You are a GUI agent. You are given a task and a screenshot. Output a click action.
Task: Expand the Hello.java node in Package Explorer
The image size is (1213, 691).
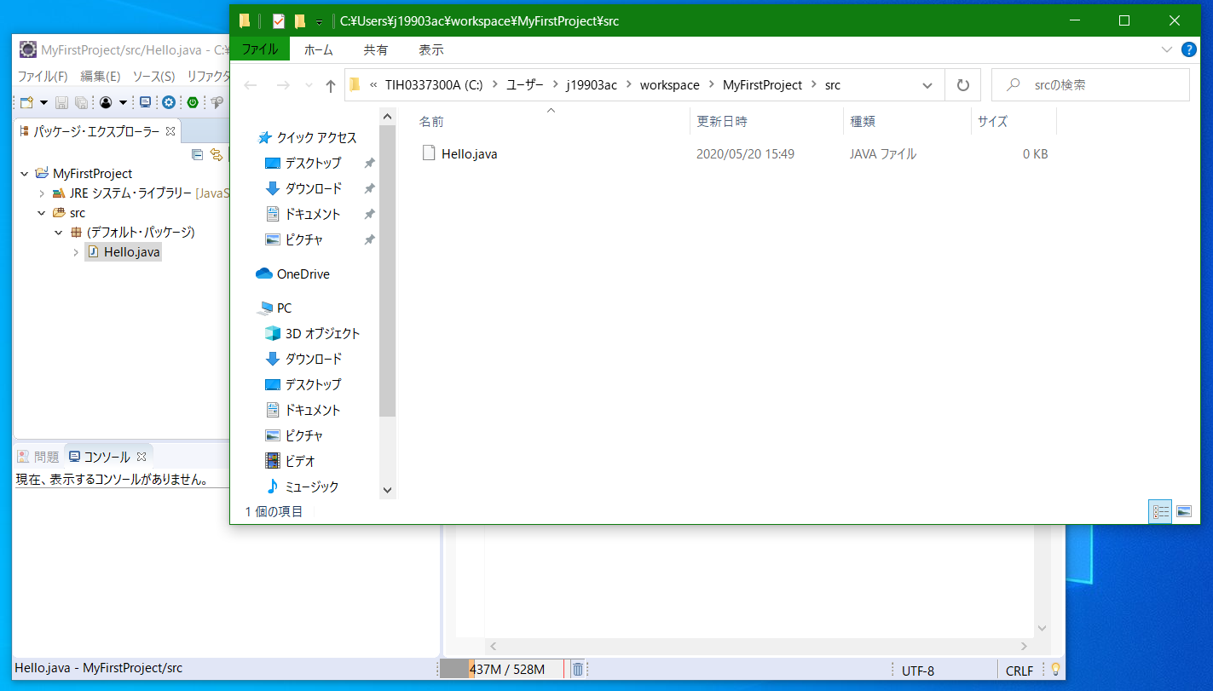pyautogui.click(x=75, y=252)
